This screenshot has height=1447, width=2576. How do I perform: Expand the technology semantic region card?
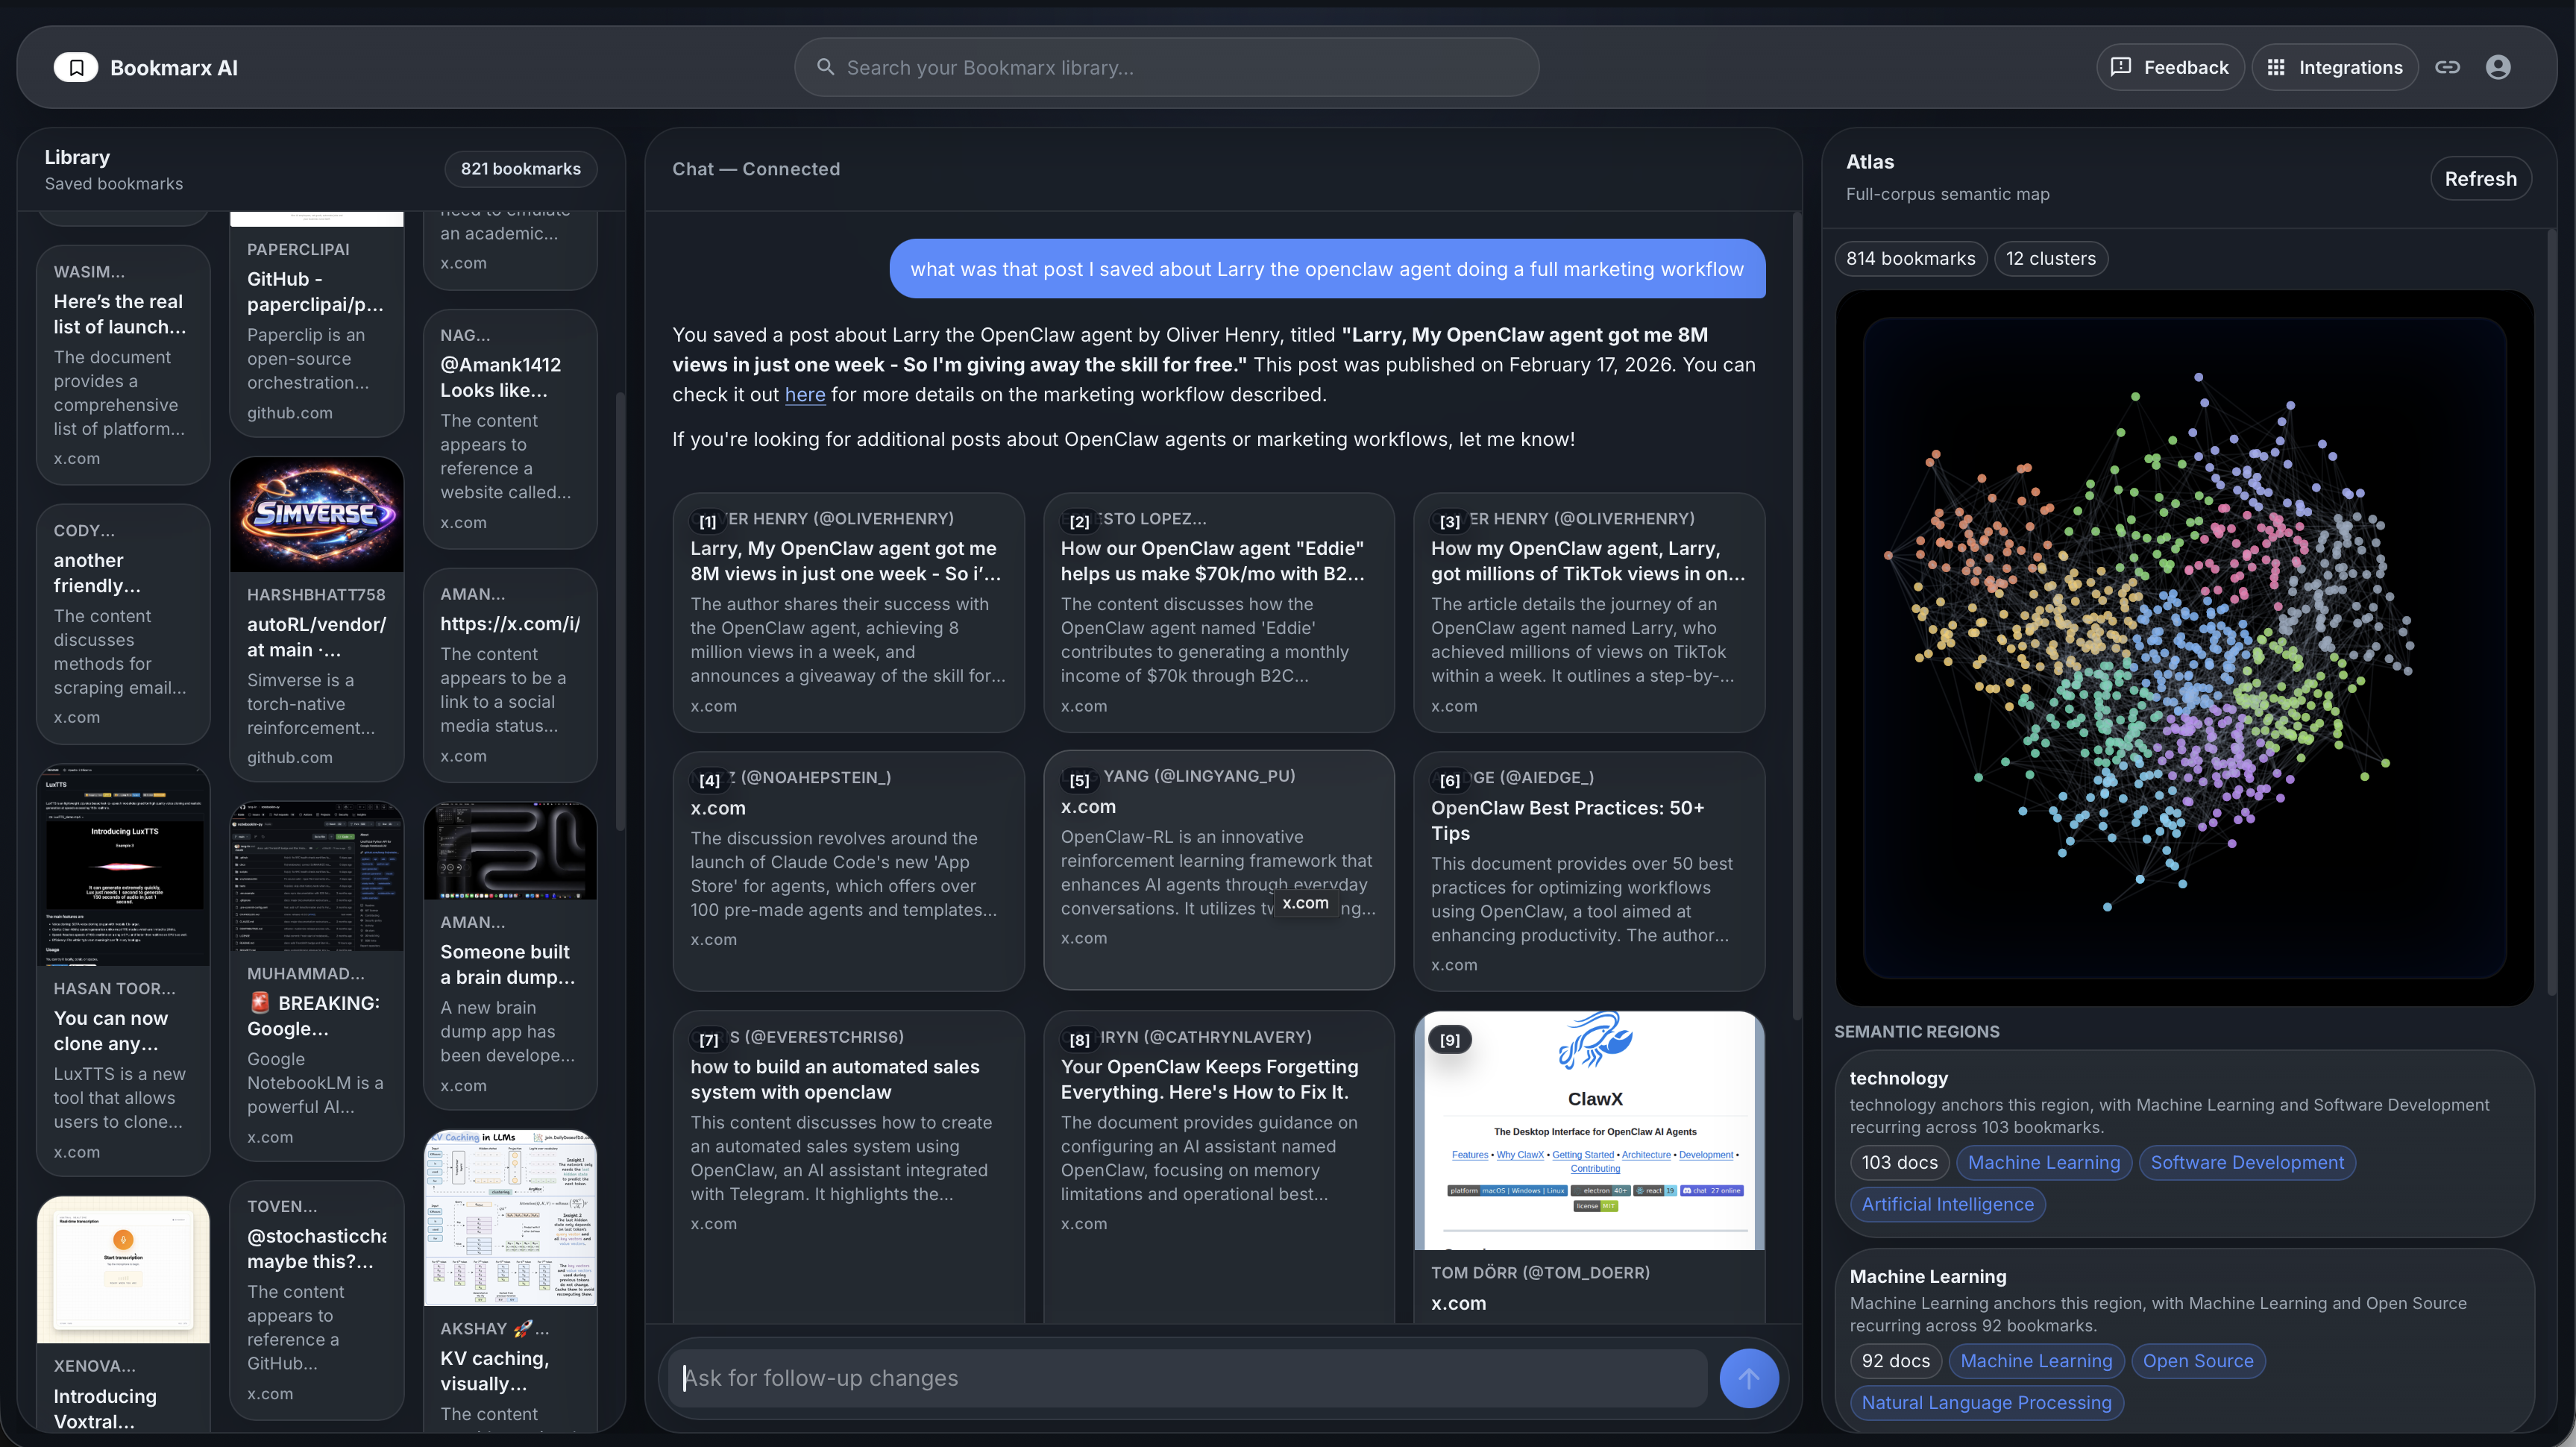(1897, 1078)
